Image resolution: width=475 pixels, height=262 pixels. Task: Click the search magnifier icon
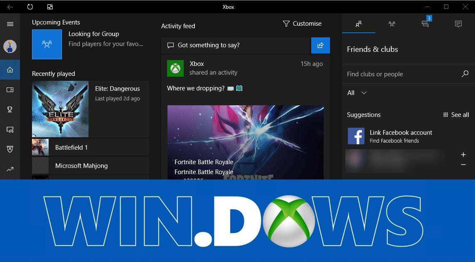point(465,74)
